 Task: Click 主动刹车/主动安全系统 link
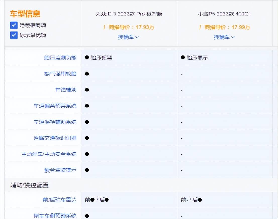49,154
